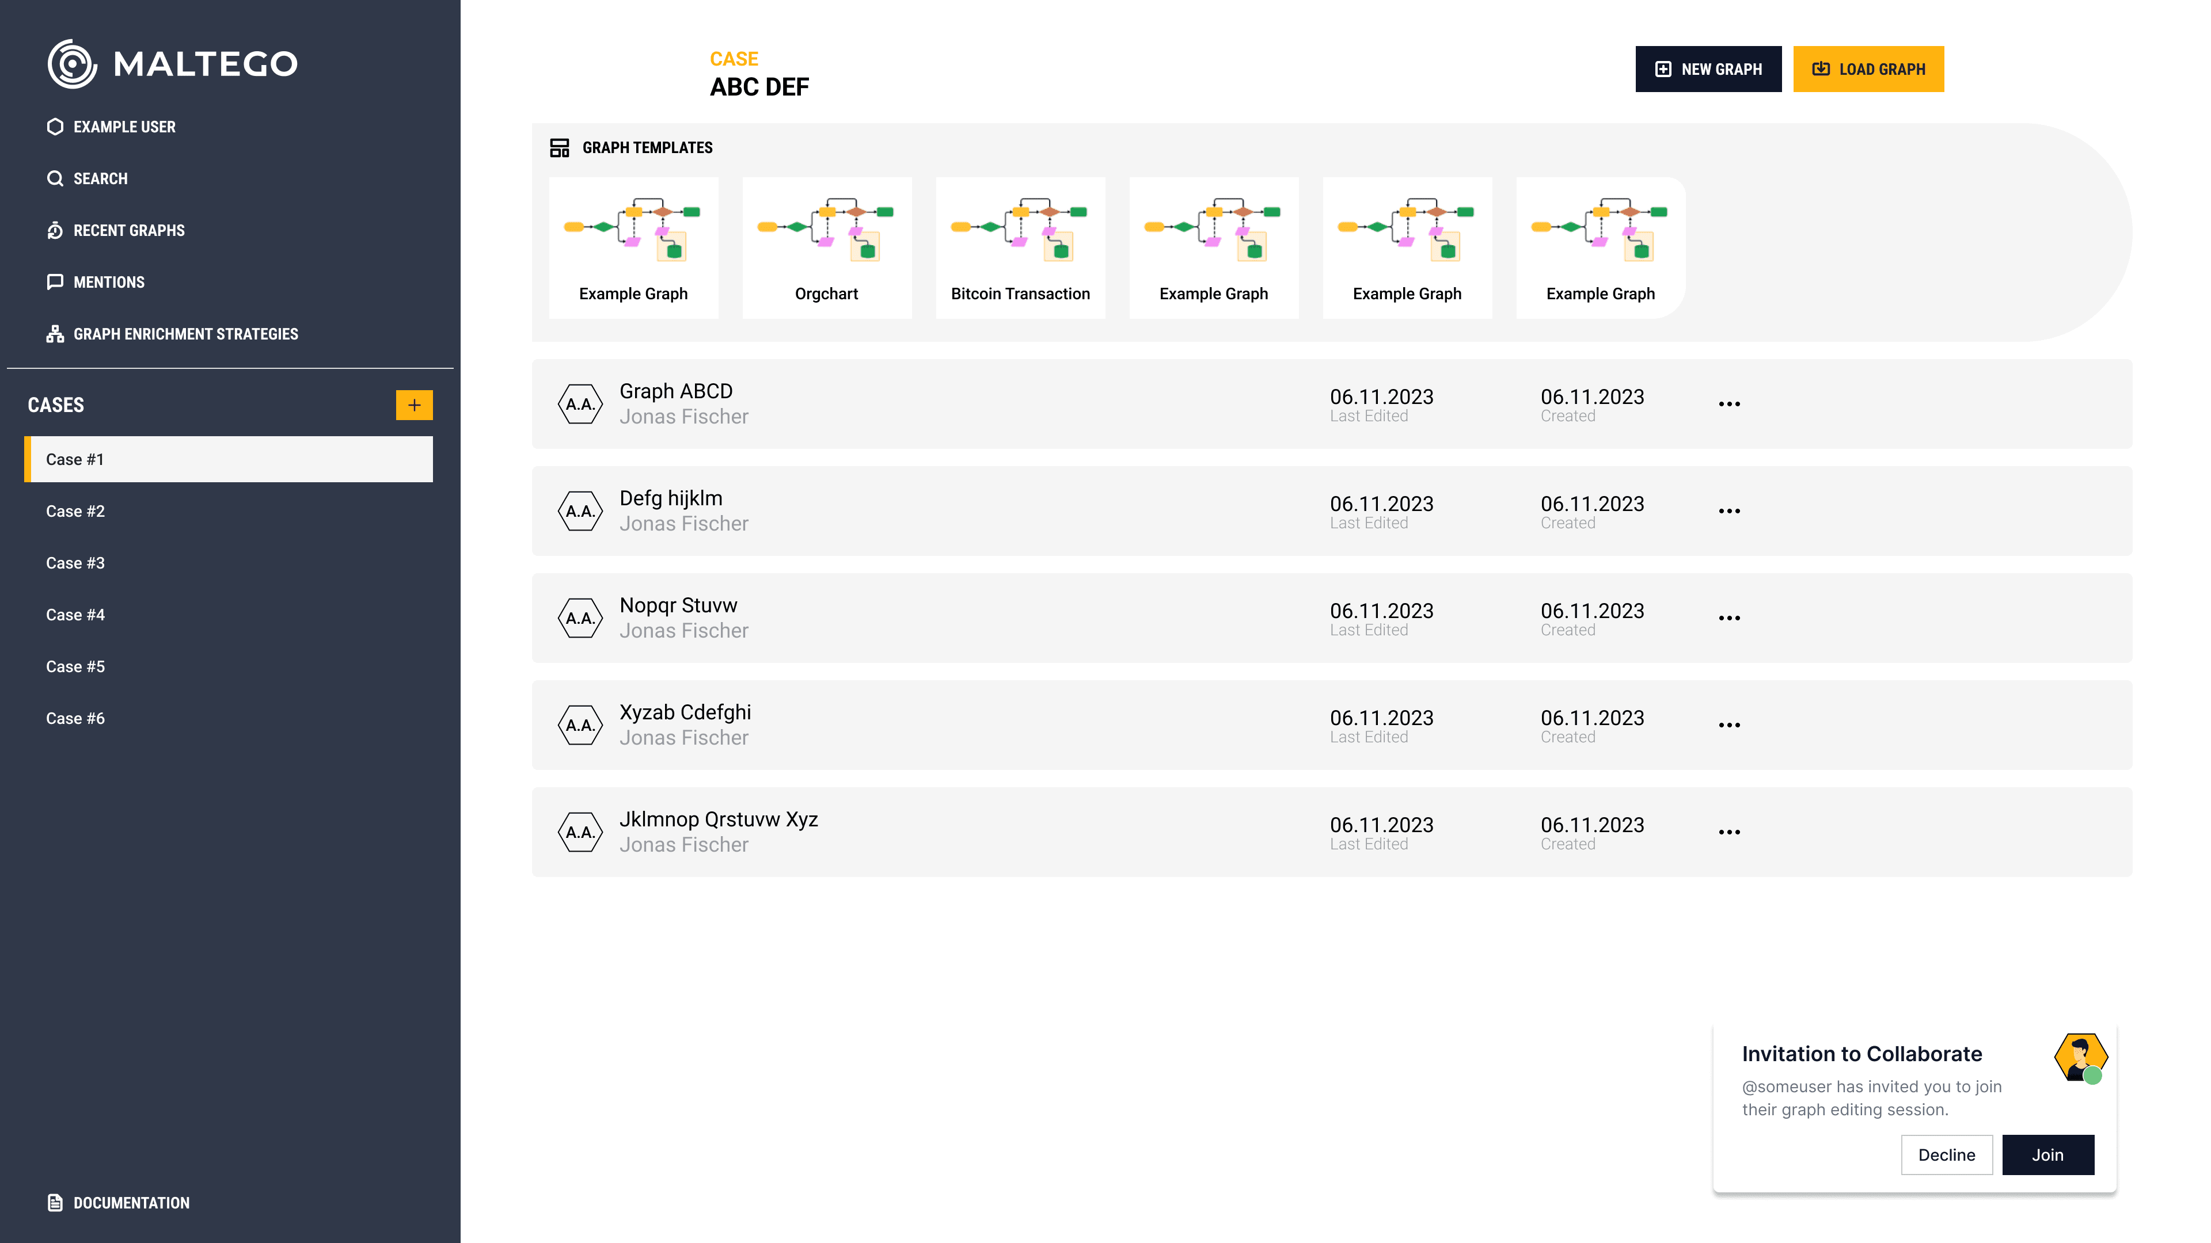
Task: Select Case #1 in the cases list
Action: point(229,459)
